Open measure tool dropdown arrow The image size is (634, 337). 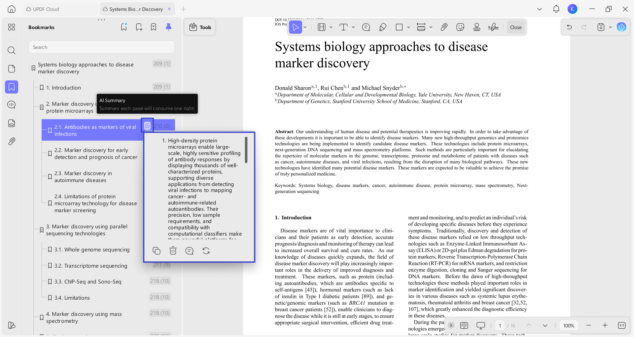[431, 27]
